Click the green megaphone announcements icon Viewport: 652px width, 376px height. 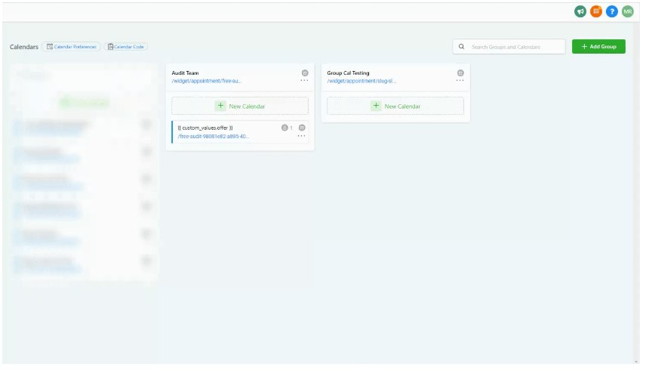pyautogui.click(x=580, y=11)
